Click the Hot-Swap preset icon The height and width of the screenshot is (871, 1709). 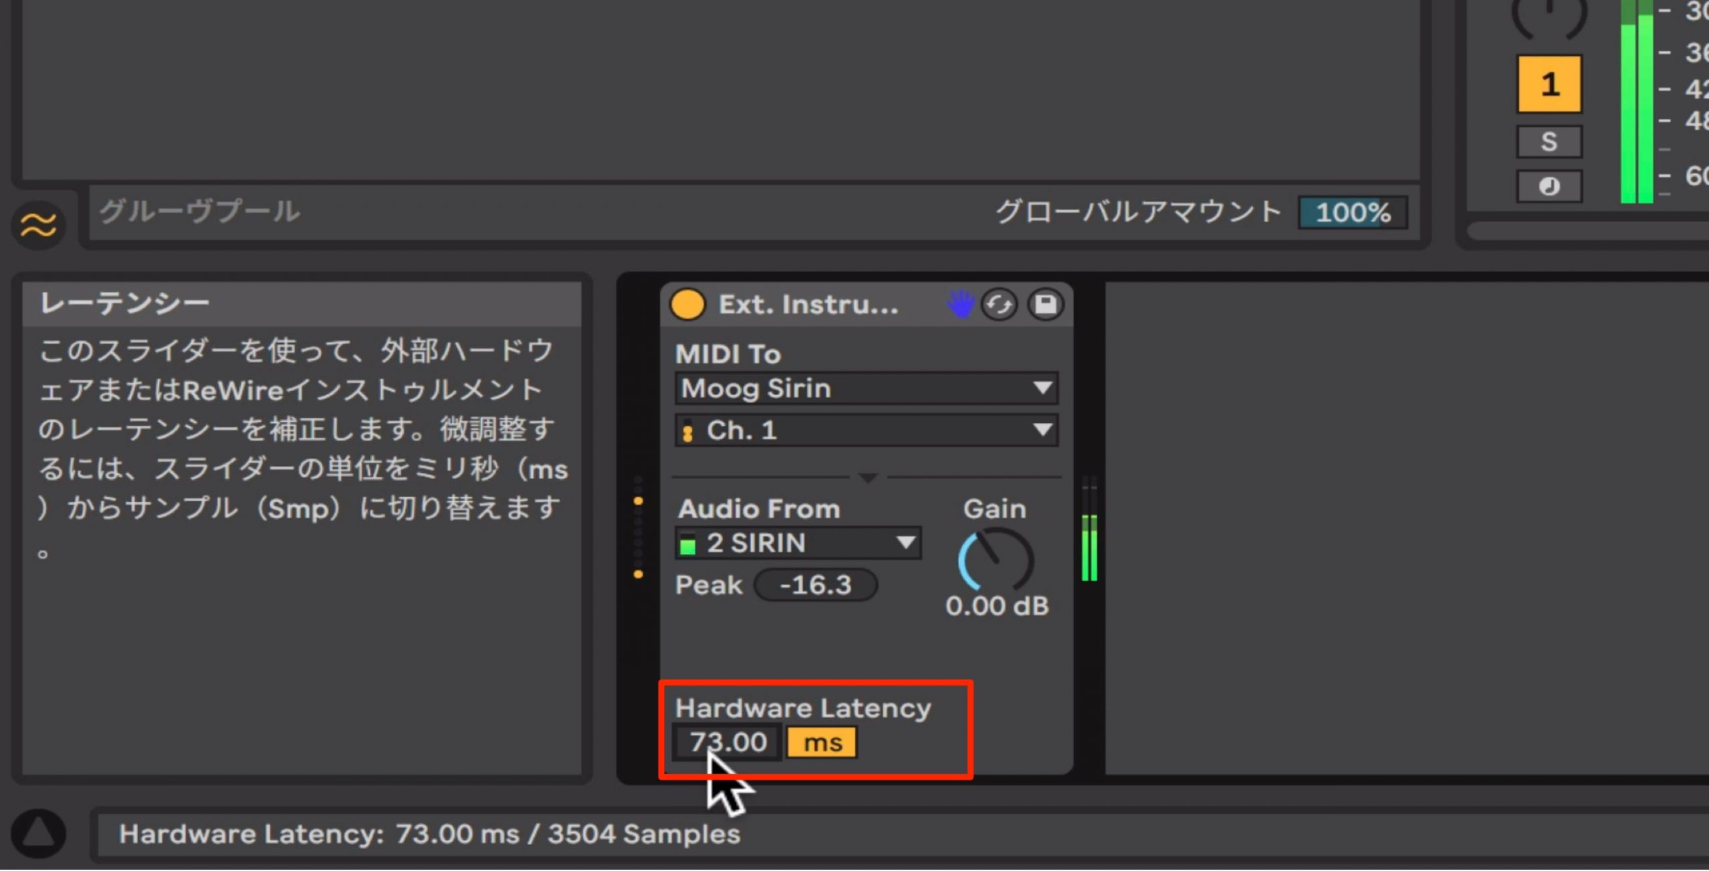(x=999, y=305)
